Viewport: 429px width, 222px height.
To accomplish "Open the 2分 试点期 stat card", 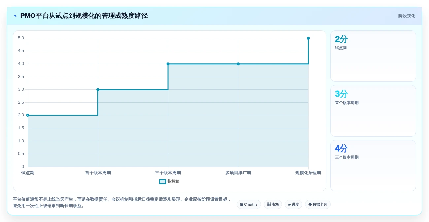I will click(x=373, y=56).
